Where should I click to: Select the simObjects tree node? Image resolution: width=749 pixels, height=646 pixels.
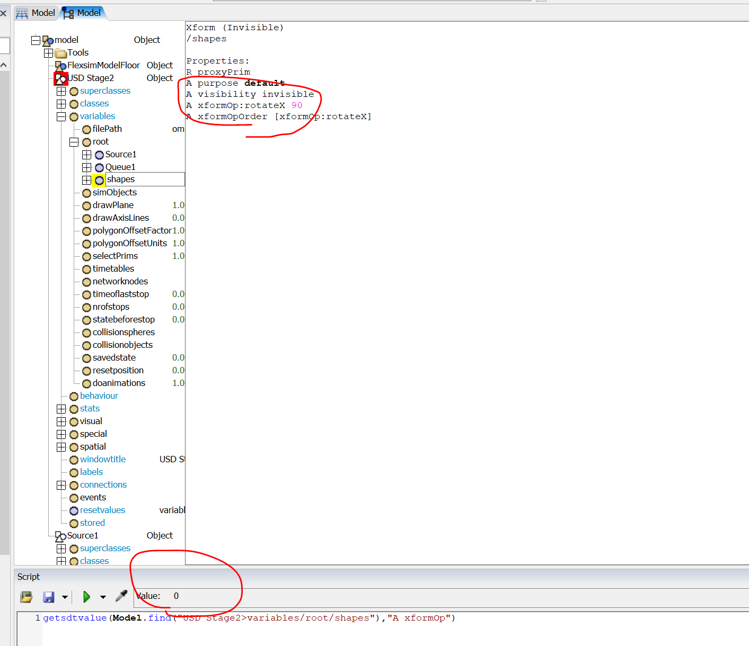click(x=114, y=193)
